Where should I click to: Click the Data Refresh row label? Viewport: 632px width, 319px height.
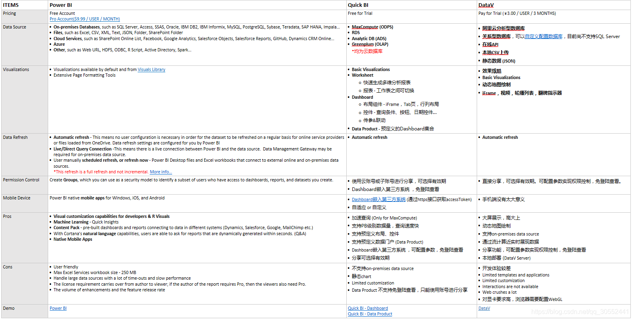(x=15, y=137)
